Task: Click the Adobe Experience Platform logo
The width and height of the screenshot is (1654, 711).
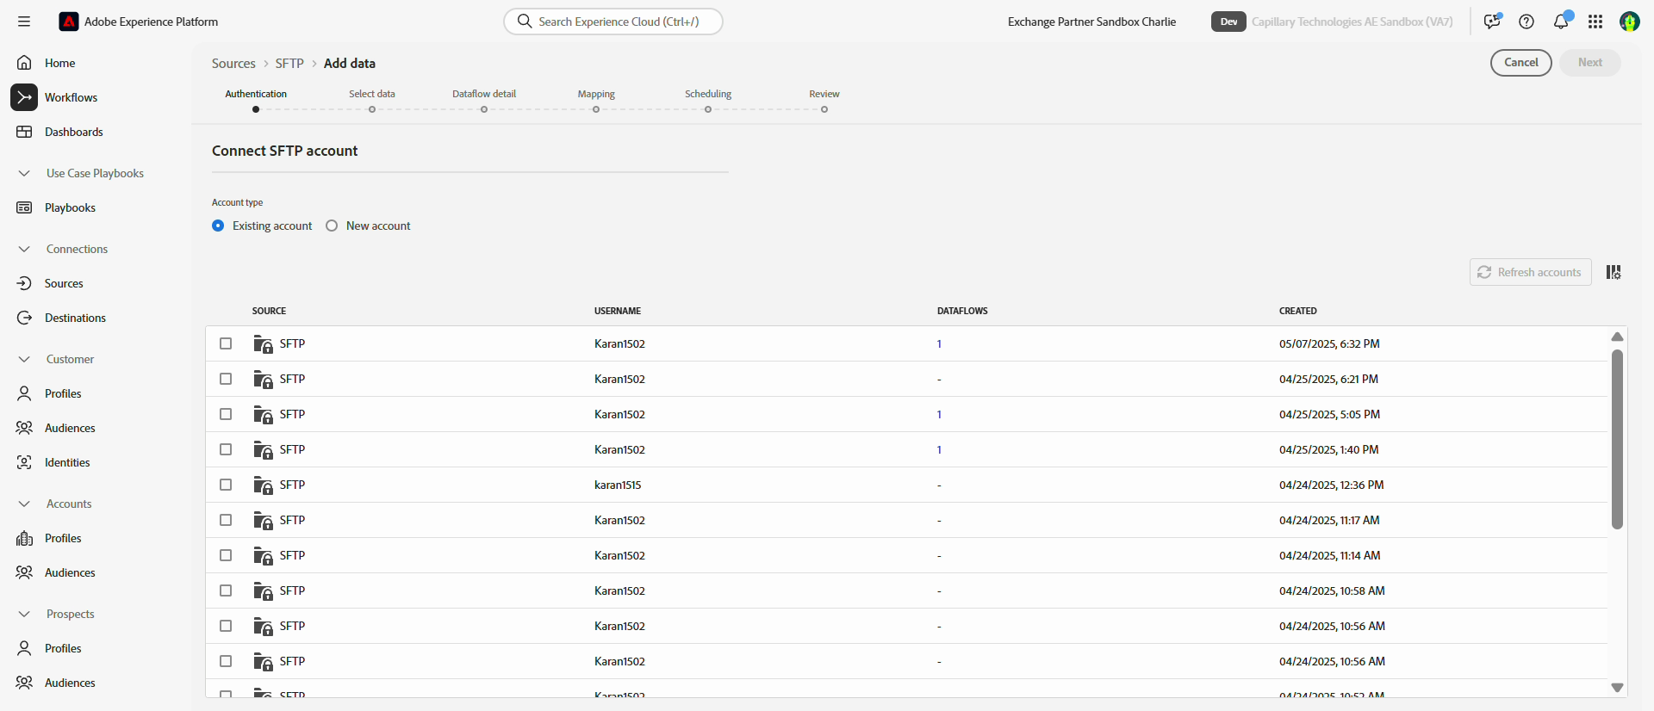Action: tap(69, 22)
